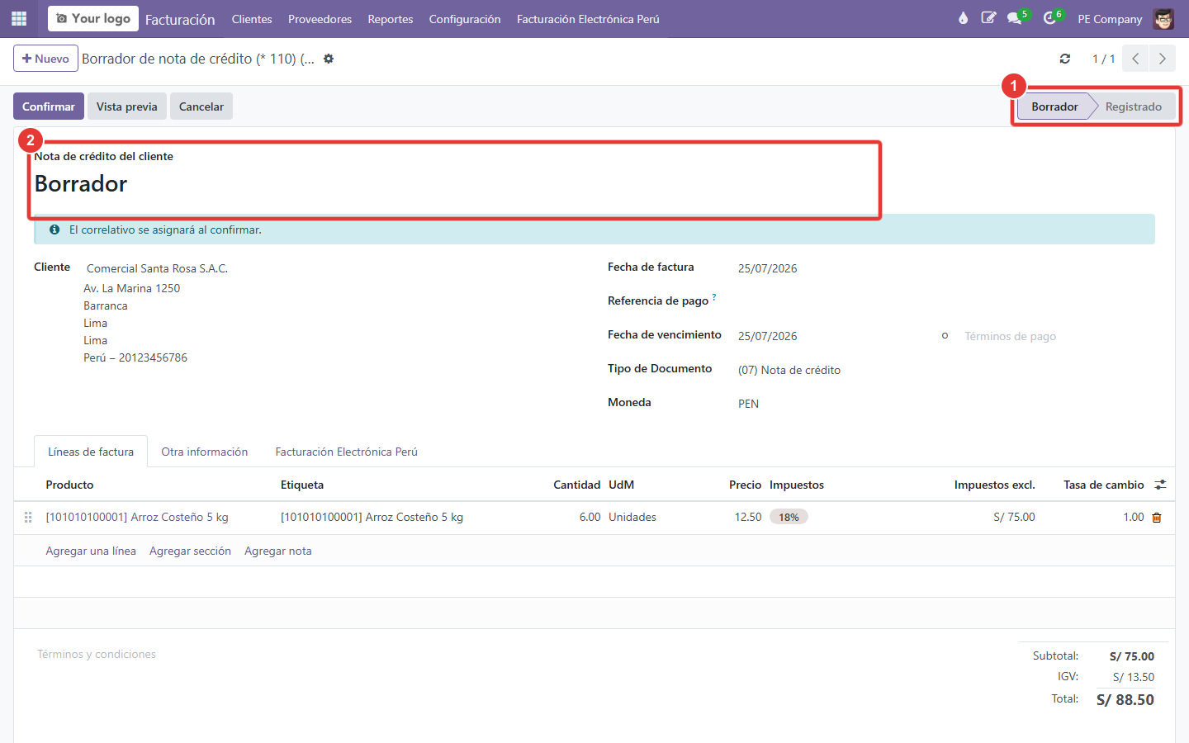
Task: Click the breadcrumb title Borrador de nota de crédito
Action: [x=198, y=59]
